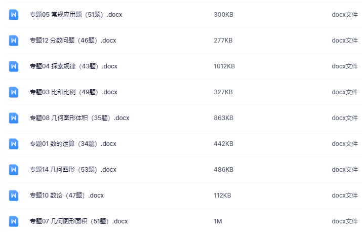This screenshot has height=232, width=362.
Task: Open file 专题01 数的运算（34题）.docx
Action: [x=73, y=144]
